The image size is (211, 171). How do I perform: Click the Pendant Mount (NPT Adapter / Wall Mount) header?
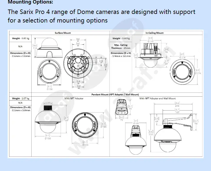(x=115, y=95)
